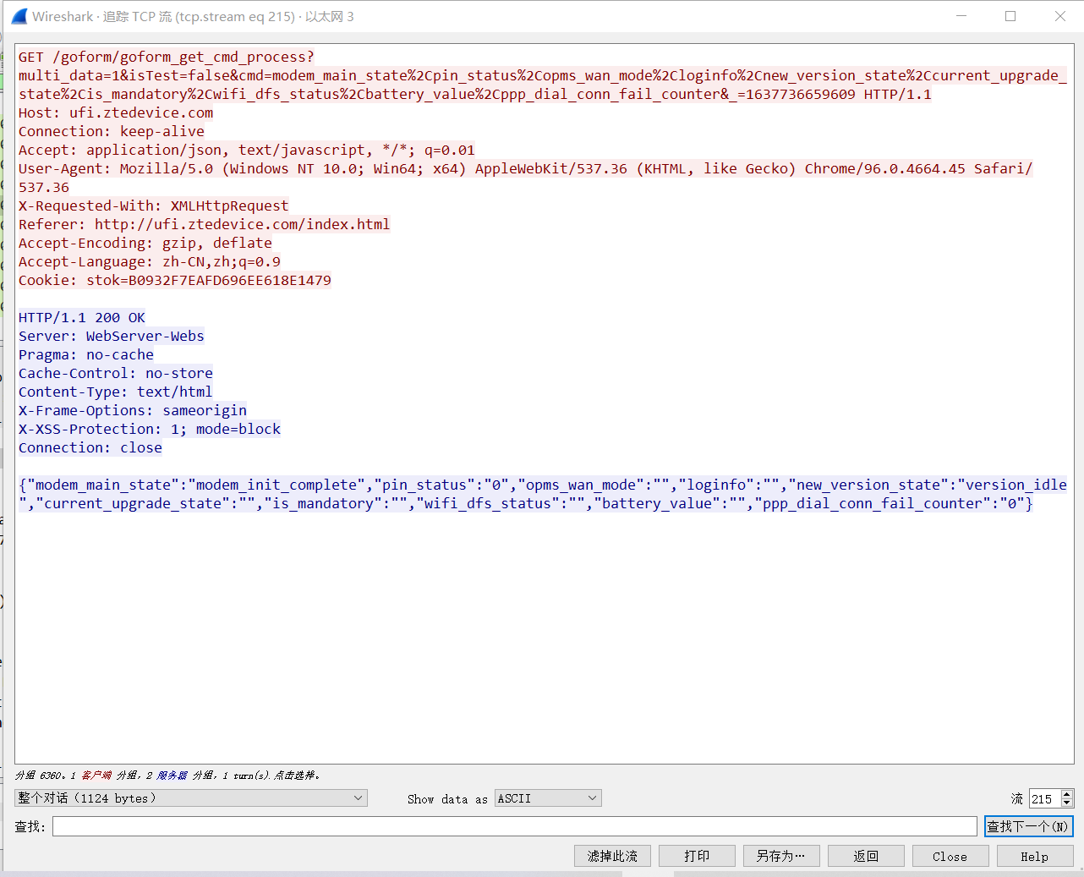
Task: Click the stream number field showing 215
Action: pyautogui.click(x=1045, y=798)
